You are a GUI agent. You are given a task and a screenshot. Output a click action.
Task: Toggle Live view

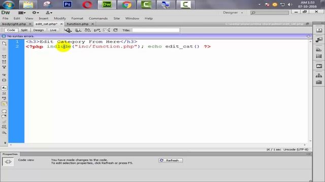click(53, 30)
